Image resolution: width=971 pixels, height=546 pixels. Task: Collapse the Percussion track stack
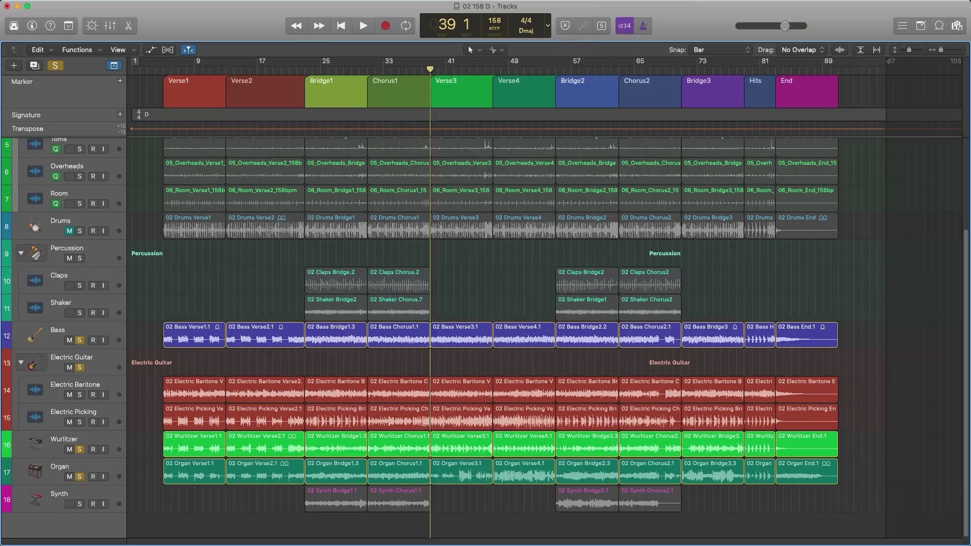click(21, 253)
